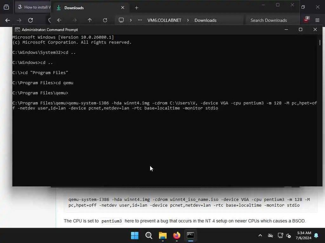Maximize the Command Prompt window
The image size is (325, 243).
coord(301,29)
